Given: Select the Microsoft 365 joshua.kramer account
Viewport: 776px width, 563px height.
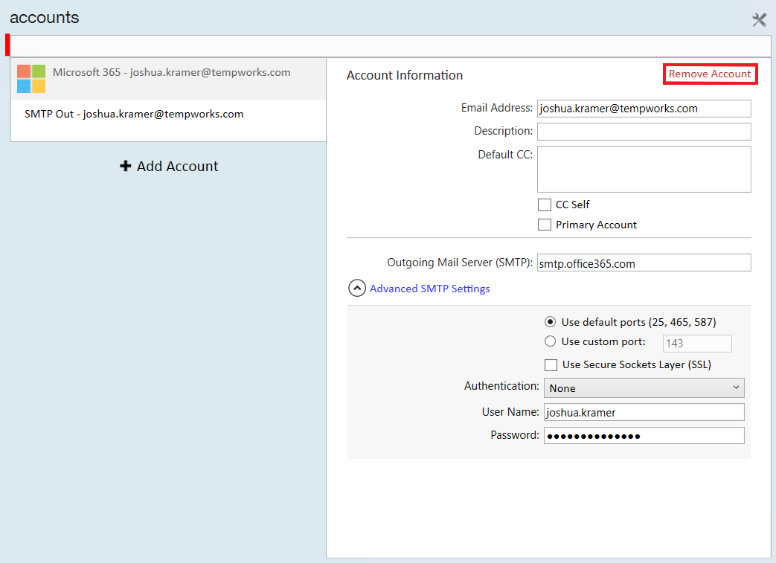Looking at the screenshot, I should click(168, 79).
